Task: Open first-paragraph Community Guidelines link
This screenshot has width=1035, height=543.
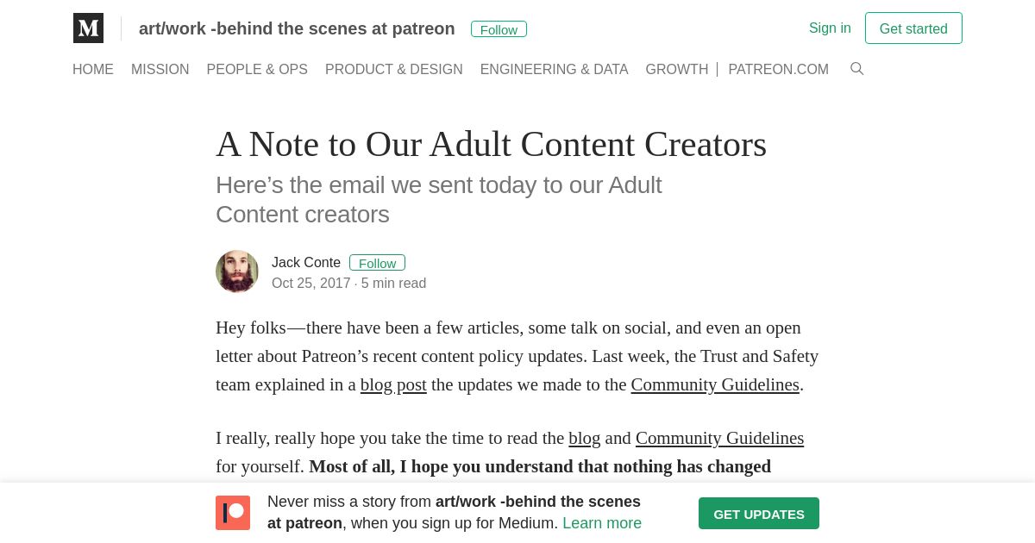Action: (x=715, y=385)
